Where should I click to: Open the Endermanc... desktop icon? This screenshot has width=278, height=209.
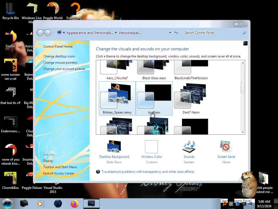[x=11, y=124]
